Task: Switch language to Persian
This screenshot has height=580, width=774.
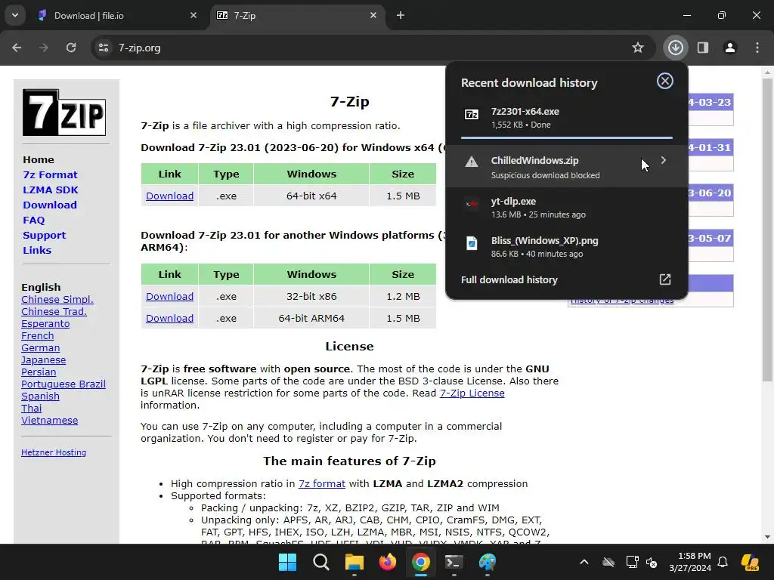Action: 39,372
